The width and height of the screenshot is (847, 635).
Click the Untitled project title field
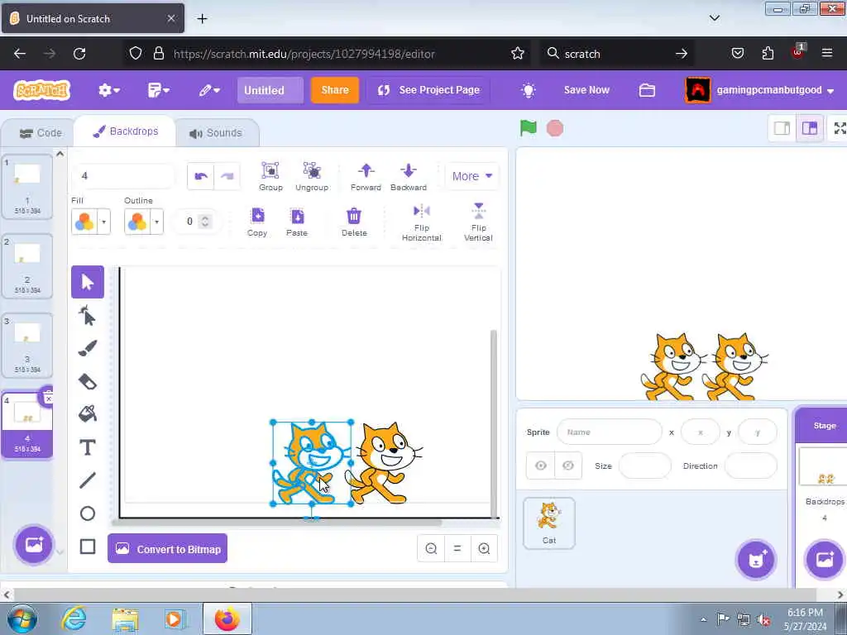[x=270, y=90]
